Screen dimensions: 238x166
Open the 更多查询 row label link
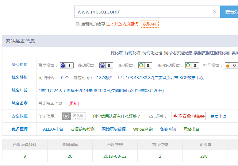click(20, 129)
